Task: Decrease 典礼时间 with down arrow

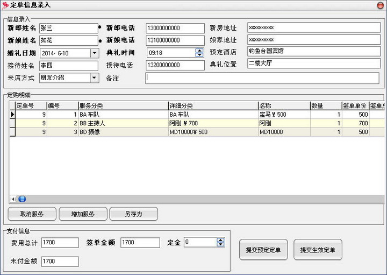Action: pyautogui.click(x=199, y=55)
